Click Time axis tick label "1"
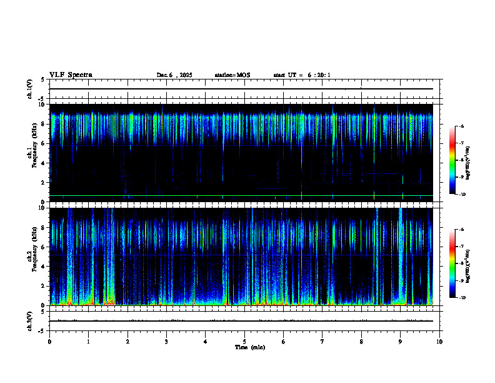Image resolution: width=495 pixels, height=383 pixels. point(88,342)
